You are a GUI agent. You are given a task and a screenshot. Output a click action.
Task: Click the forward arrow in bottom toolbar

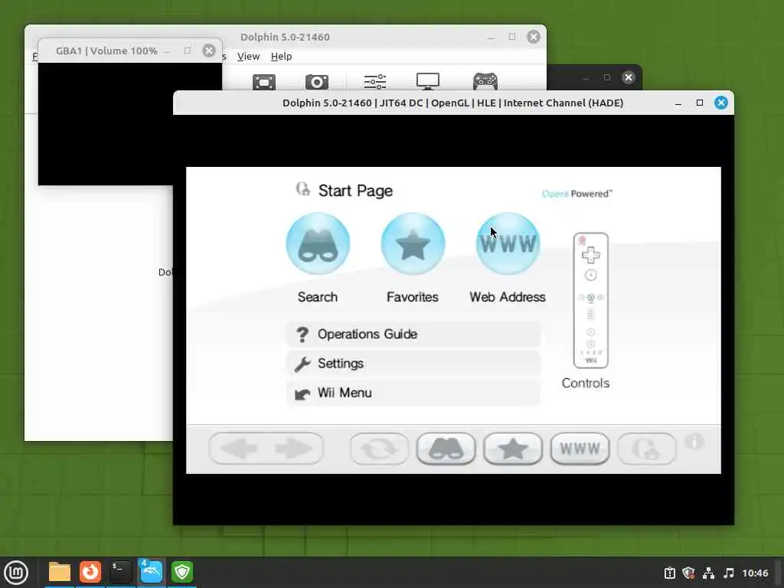(294, 449)
